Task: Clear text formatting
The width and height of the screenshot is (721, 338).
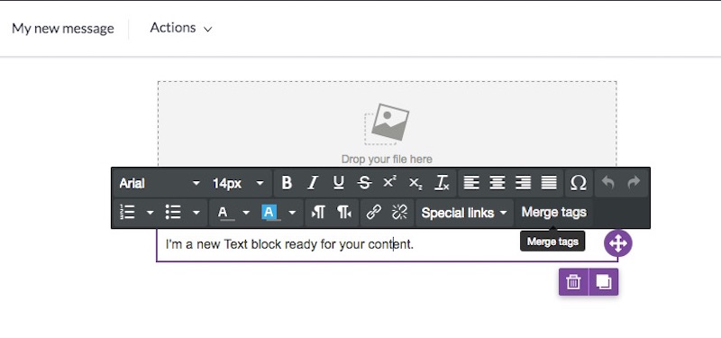Action: pos(442,183)
